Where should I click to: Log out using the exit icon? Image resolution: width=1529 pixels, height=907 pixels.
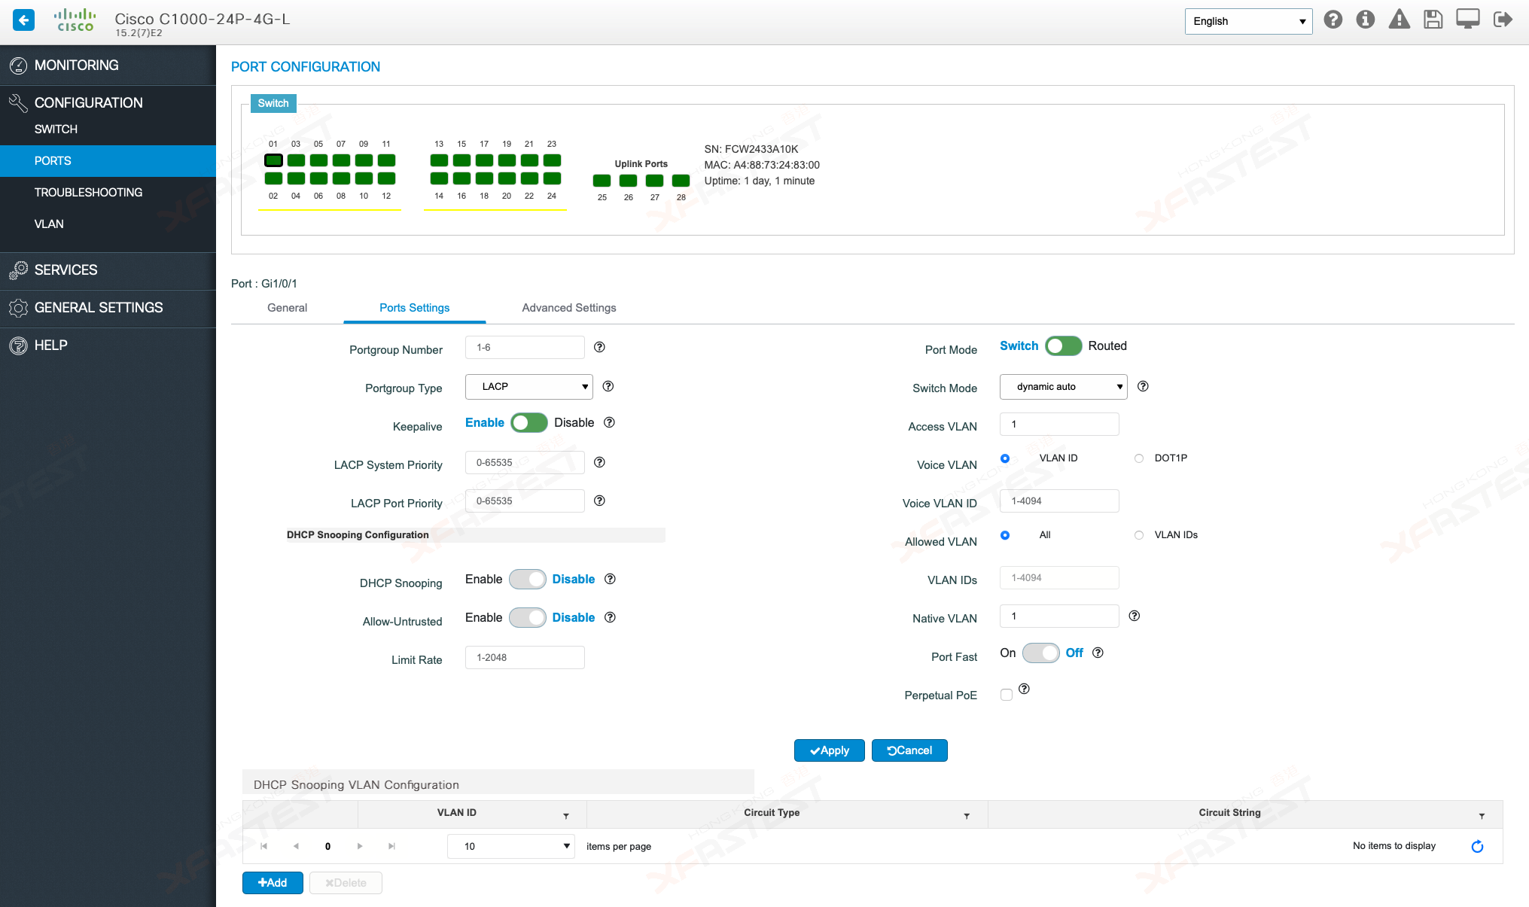coord(1503,20)
